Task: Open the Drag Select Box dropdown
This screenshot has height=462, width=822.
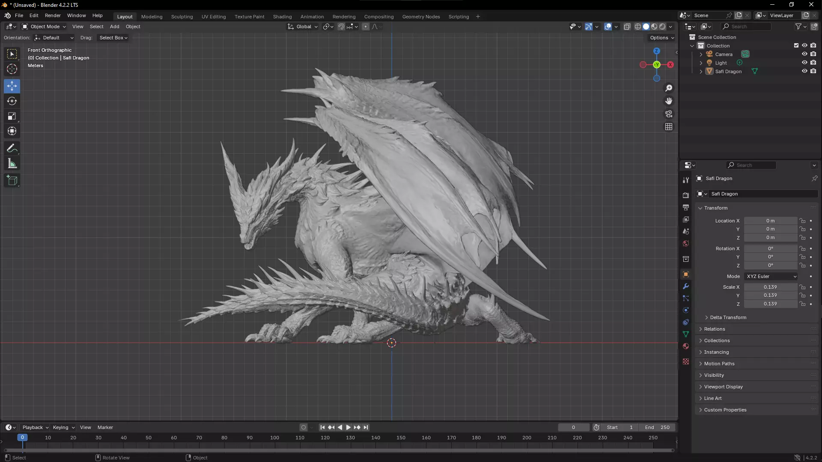Action: [113, 38]
